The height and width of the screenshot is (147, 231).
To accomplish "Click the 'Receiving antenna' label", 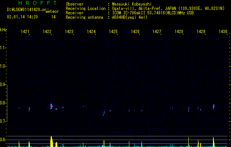I will click(x=84, y=17).
